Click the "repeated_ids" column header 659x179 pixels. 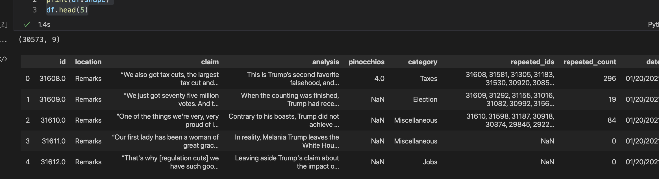(532, 62)
